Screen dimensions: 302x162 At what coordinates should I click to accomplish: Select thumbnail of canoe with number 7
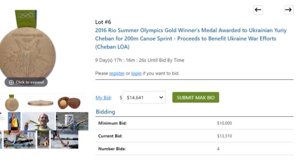pyautogui.click(x=72, y=121)
